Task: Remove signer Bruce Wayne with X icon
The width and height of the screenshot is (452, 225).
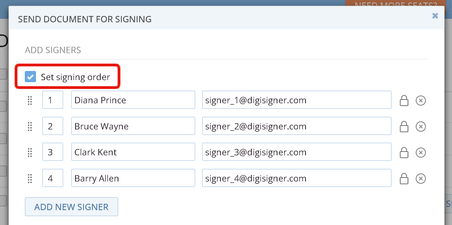Action: [421, 127]
